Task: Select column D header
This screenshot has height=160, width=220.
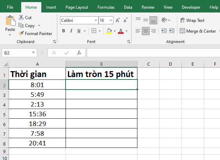Action: point(170,64)
